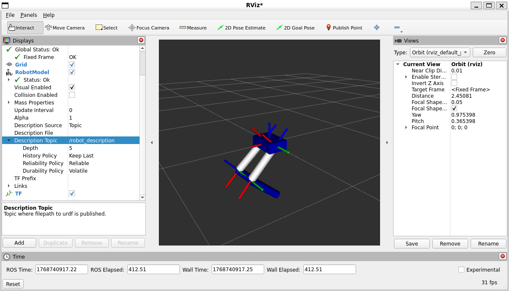
Task: Select the Interact tool
Action: click(x=25, y=28)
